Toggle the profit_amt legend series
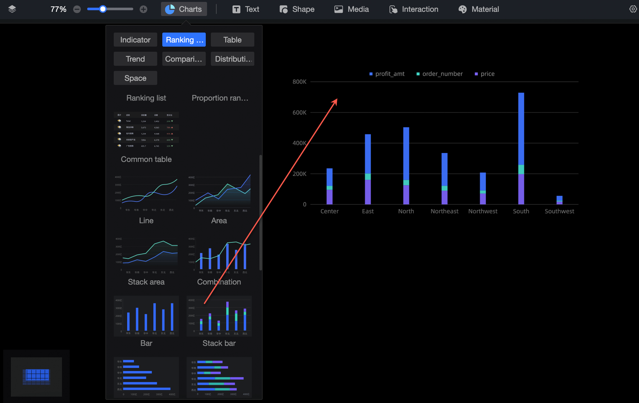 pos(387,74)
